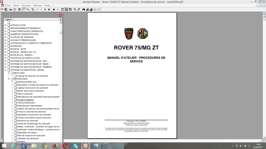Open Skype from taskbar
Image resolution: width=266 pixels, height=149 pixels.
point(75,146)
